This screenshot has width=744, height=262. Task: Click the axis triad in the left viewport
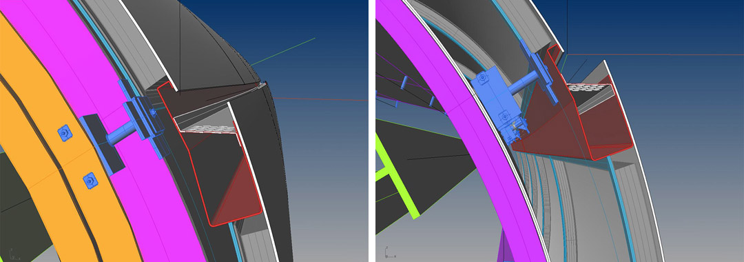tap(14, 254)
